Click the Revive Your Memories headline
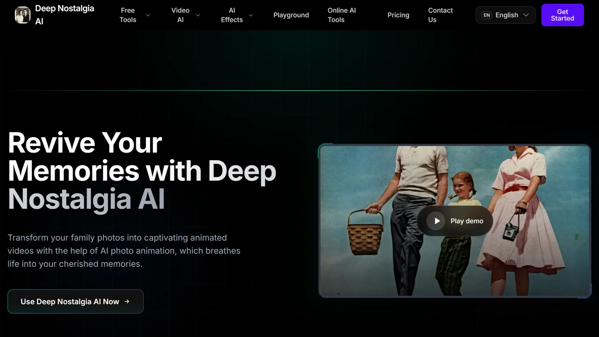Image resolution: width=599 pixels, height=337 pixels. point(142,170)
